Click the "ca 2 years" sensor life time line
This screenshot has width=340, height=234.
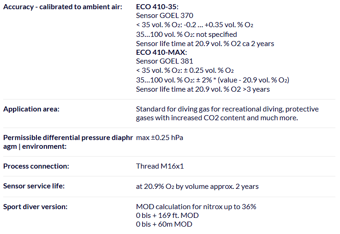click(205, 44)
